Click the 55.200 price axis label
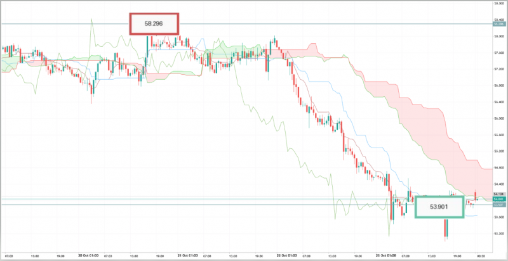508x261 pixels. [x=498, y=151]
